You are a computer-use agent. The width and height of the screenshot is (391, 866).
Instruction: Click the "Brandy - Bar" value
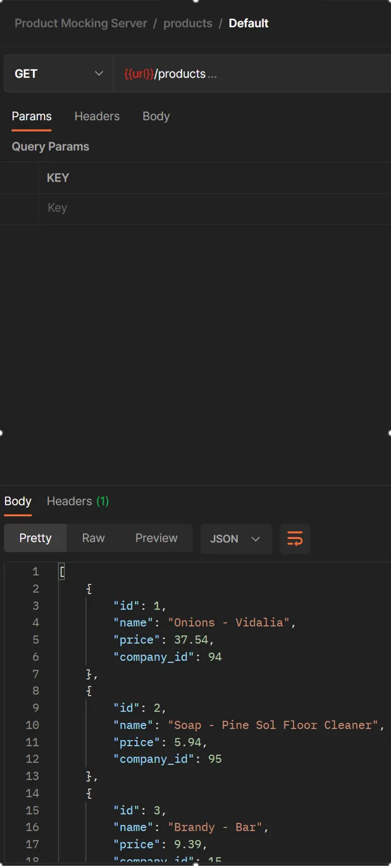click(x=215, y=828)
